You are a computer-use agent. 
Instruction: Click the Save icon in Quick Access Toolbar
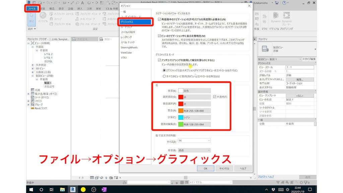(x=33, y=3)
